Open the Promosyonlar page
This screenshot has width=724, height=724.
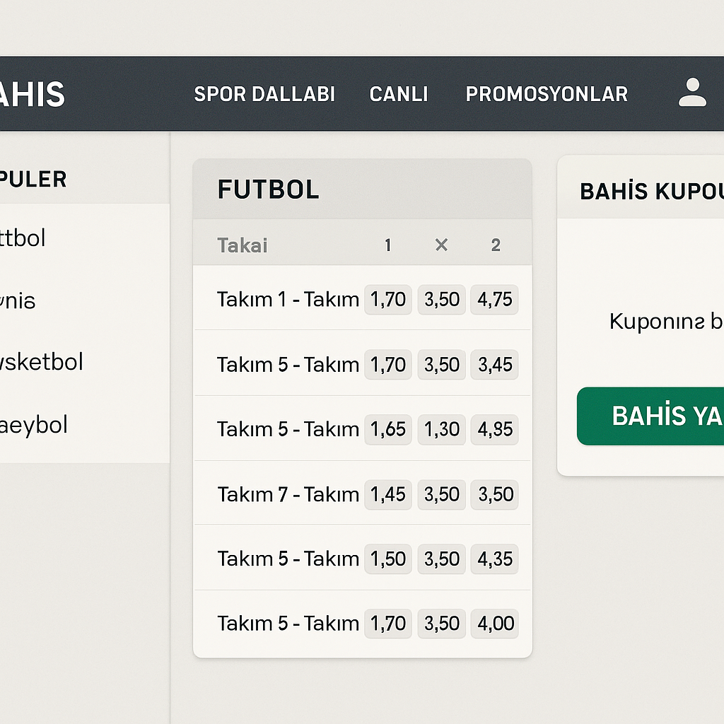click(547, 94)
